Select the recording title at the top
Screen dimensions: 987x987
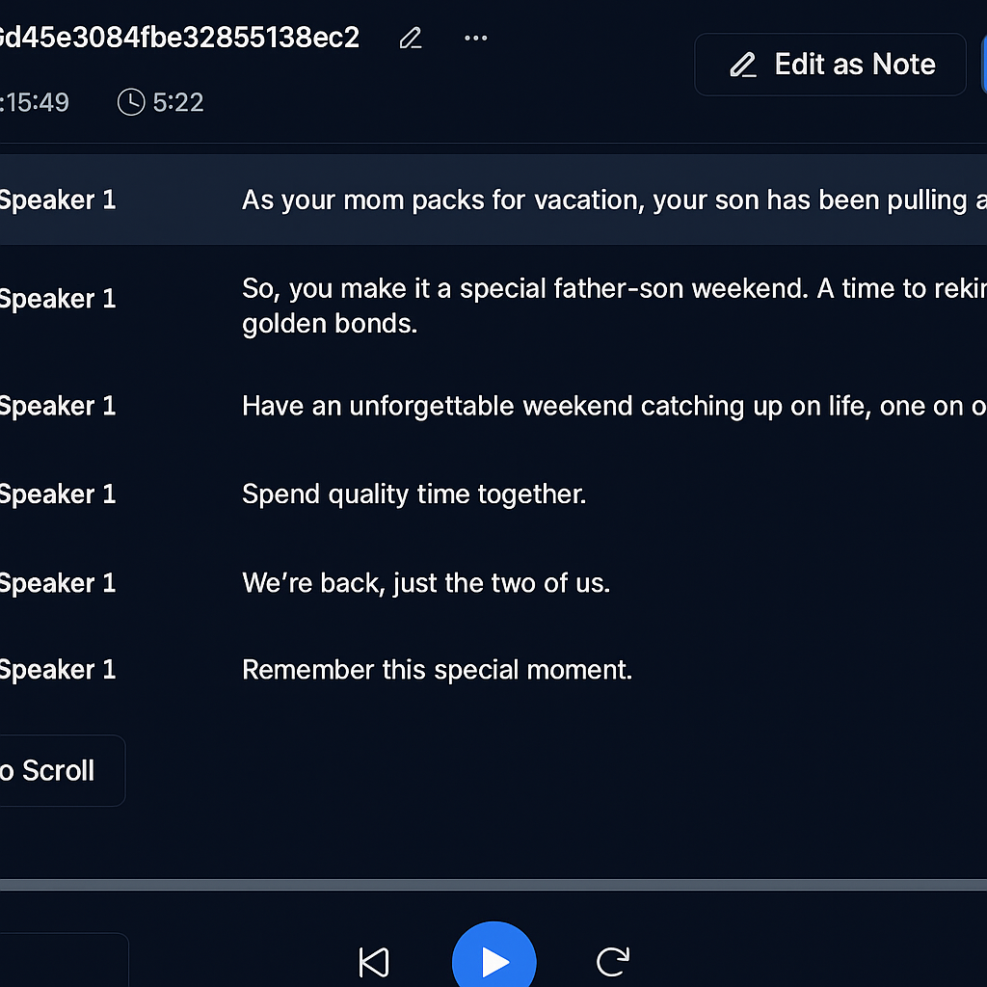click(x=179, y=38)
